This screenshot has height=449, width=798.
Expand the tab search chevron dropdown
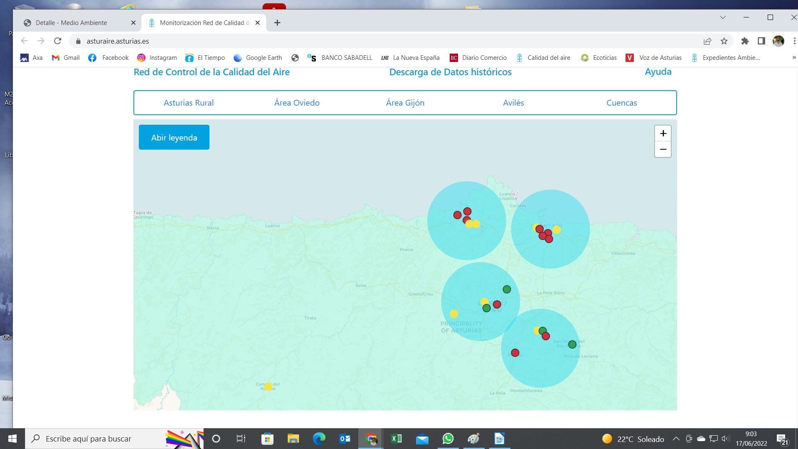click(x=723, y=17)
